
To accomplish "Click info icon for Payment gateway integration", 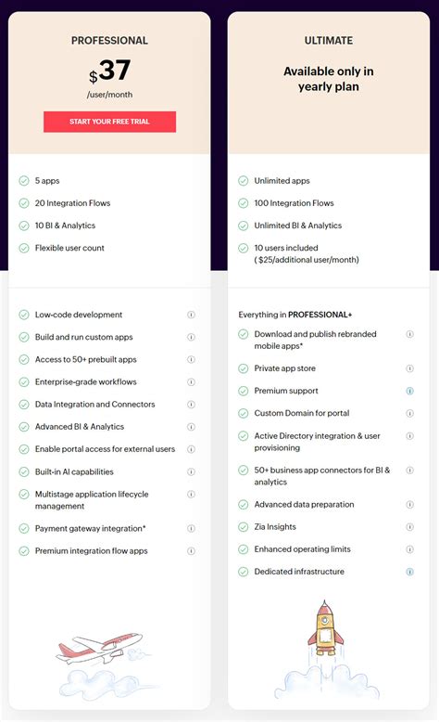I will (191, 529).
